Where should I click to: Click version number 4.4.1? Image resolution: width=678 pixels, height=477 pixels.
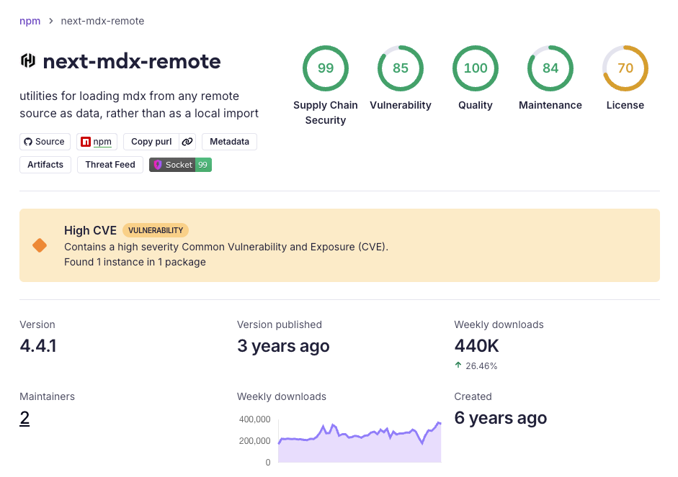point(38,346)
